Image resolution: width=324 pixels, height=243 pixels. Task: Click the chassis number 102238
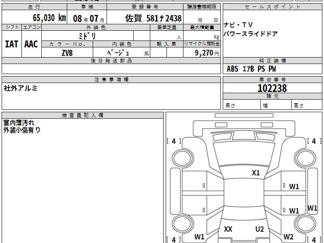click(x=272, y=88)
